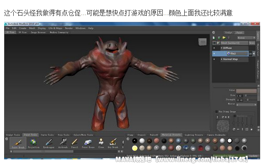Open the UVs & Maps menu
Screen dimensions: 267x168
55,28
